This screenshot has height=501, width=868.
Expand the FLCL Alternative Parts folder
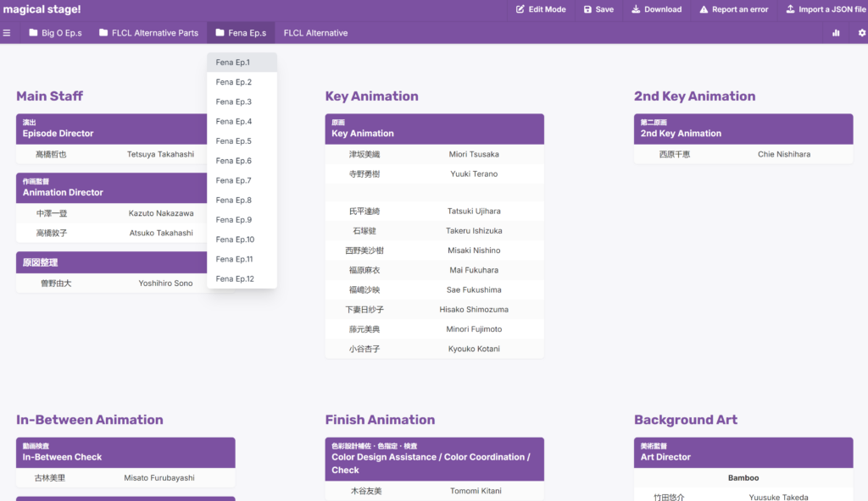point(148,33)
